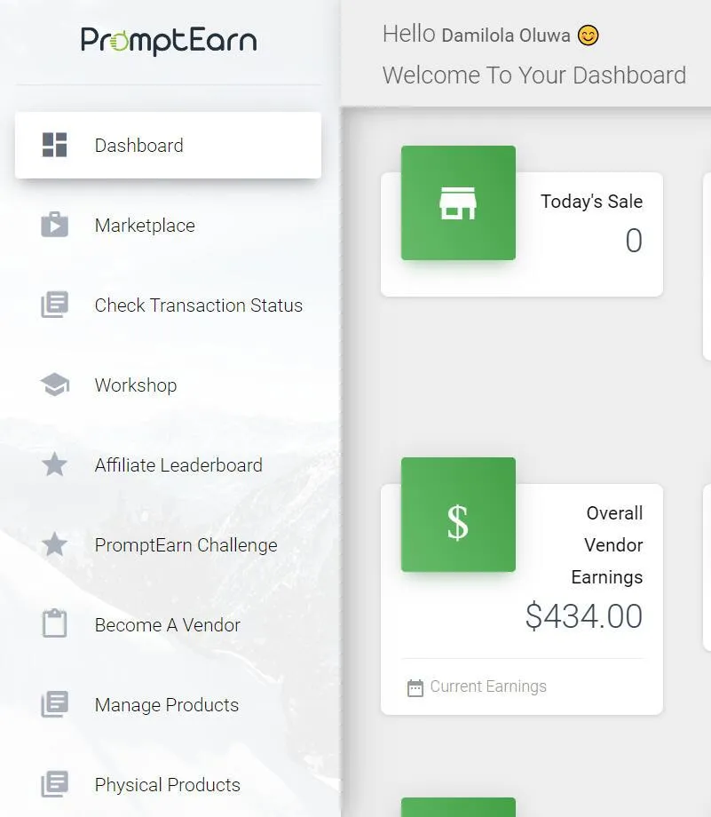711x817 pixels.
Task: Click the Marketplace play-bag icon
Action: click(x=55, y=225)
